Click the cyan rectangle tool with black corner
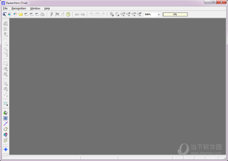228x161 pixels. [x=6, y=104]
